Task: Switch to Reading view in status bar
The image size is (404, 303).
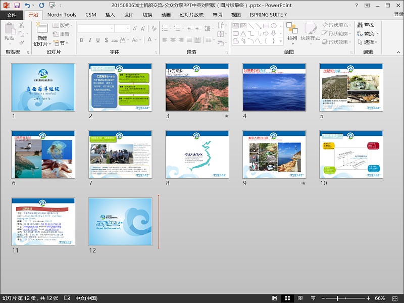Action: tap(300, 298)
